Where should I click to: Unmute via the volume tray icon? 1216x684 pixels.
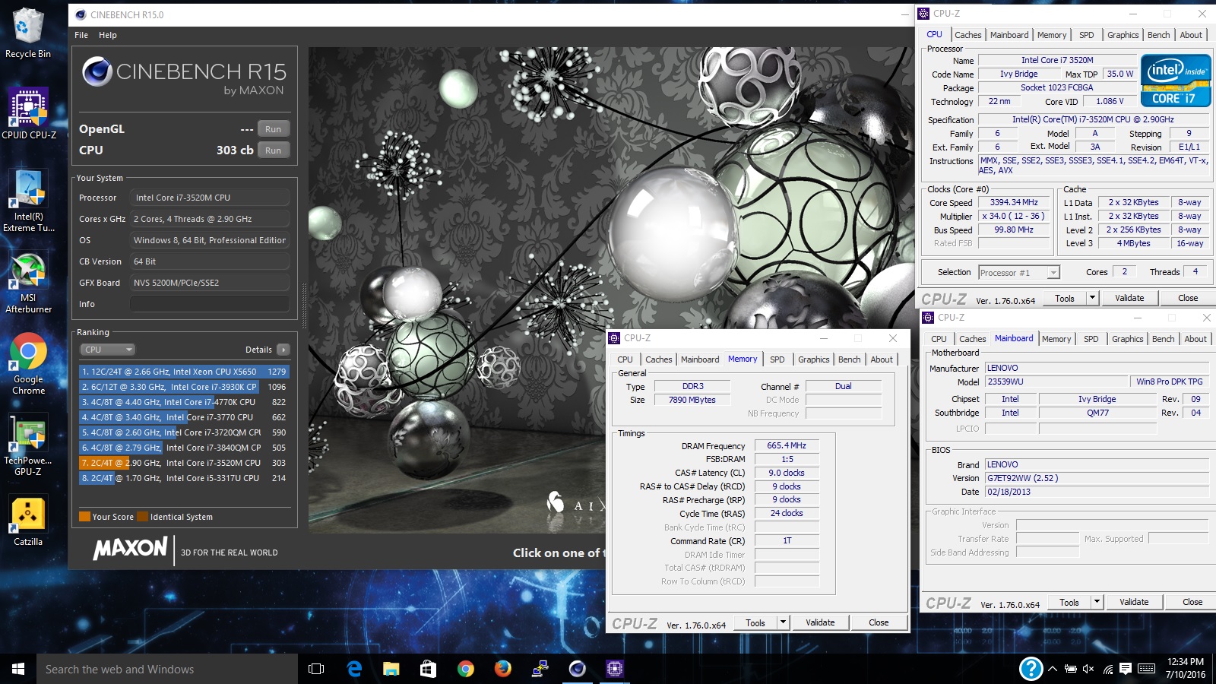1088,669
